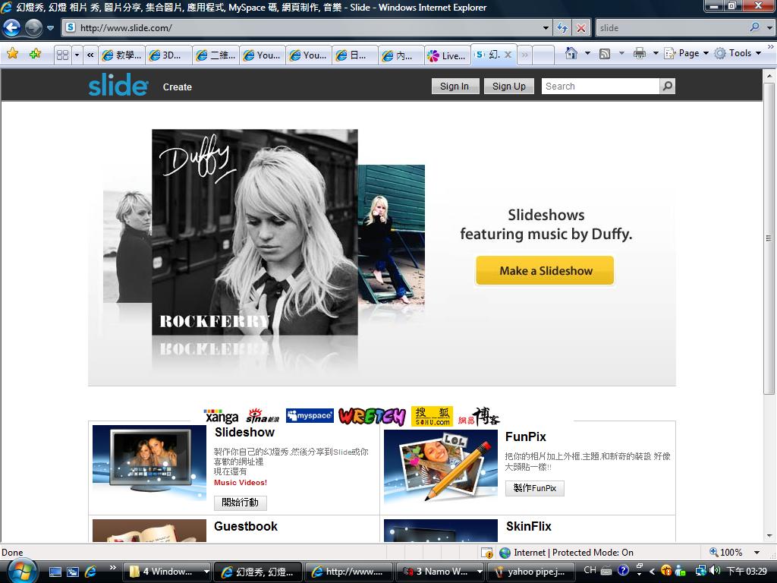Click the scroll tabs left chevron
The height and width of the screenshot is (583, 777).
click(x=90, y=55)
